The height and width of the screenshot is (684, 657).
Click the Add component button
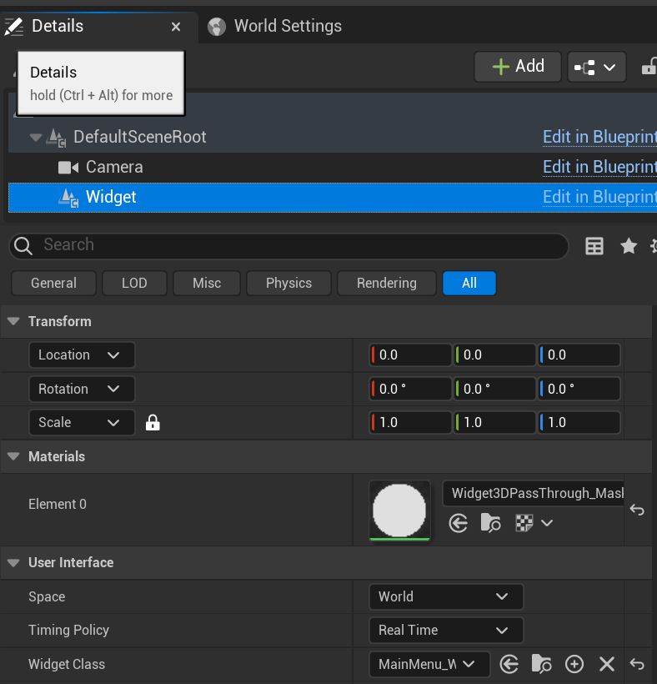point(517,67)
